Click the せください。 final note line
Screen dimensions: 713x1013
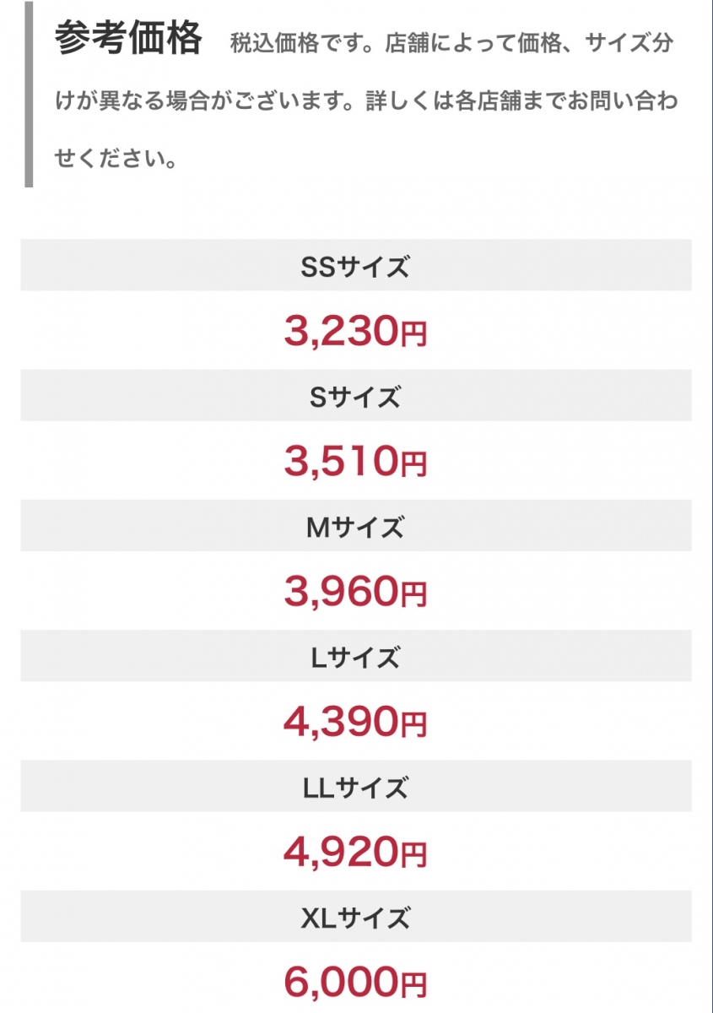pos(116,158)
